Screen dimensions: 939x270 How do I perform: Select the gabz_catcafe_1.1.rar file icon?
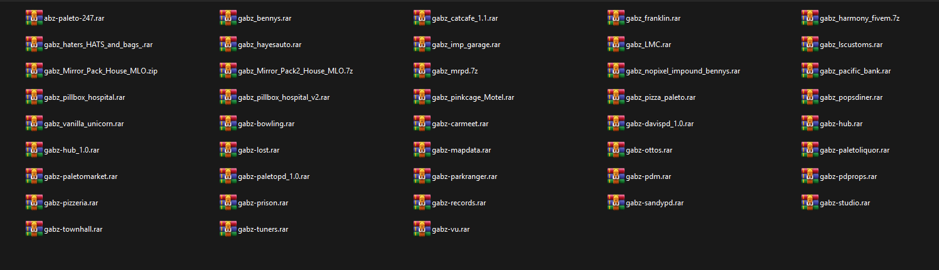pos(421,18)
